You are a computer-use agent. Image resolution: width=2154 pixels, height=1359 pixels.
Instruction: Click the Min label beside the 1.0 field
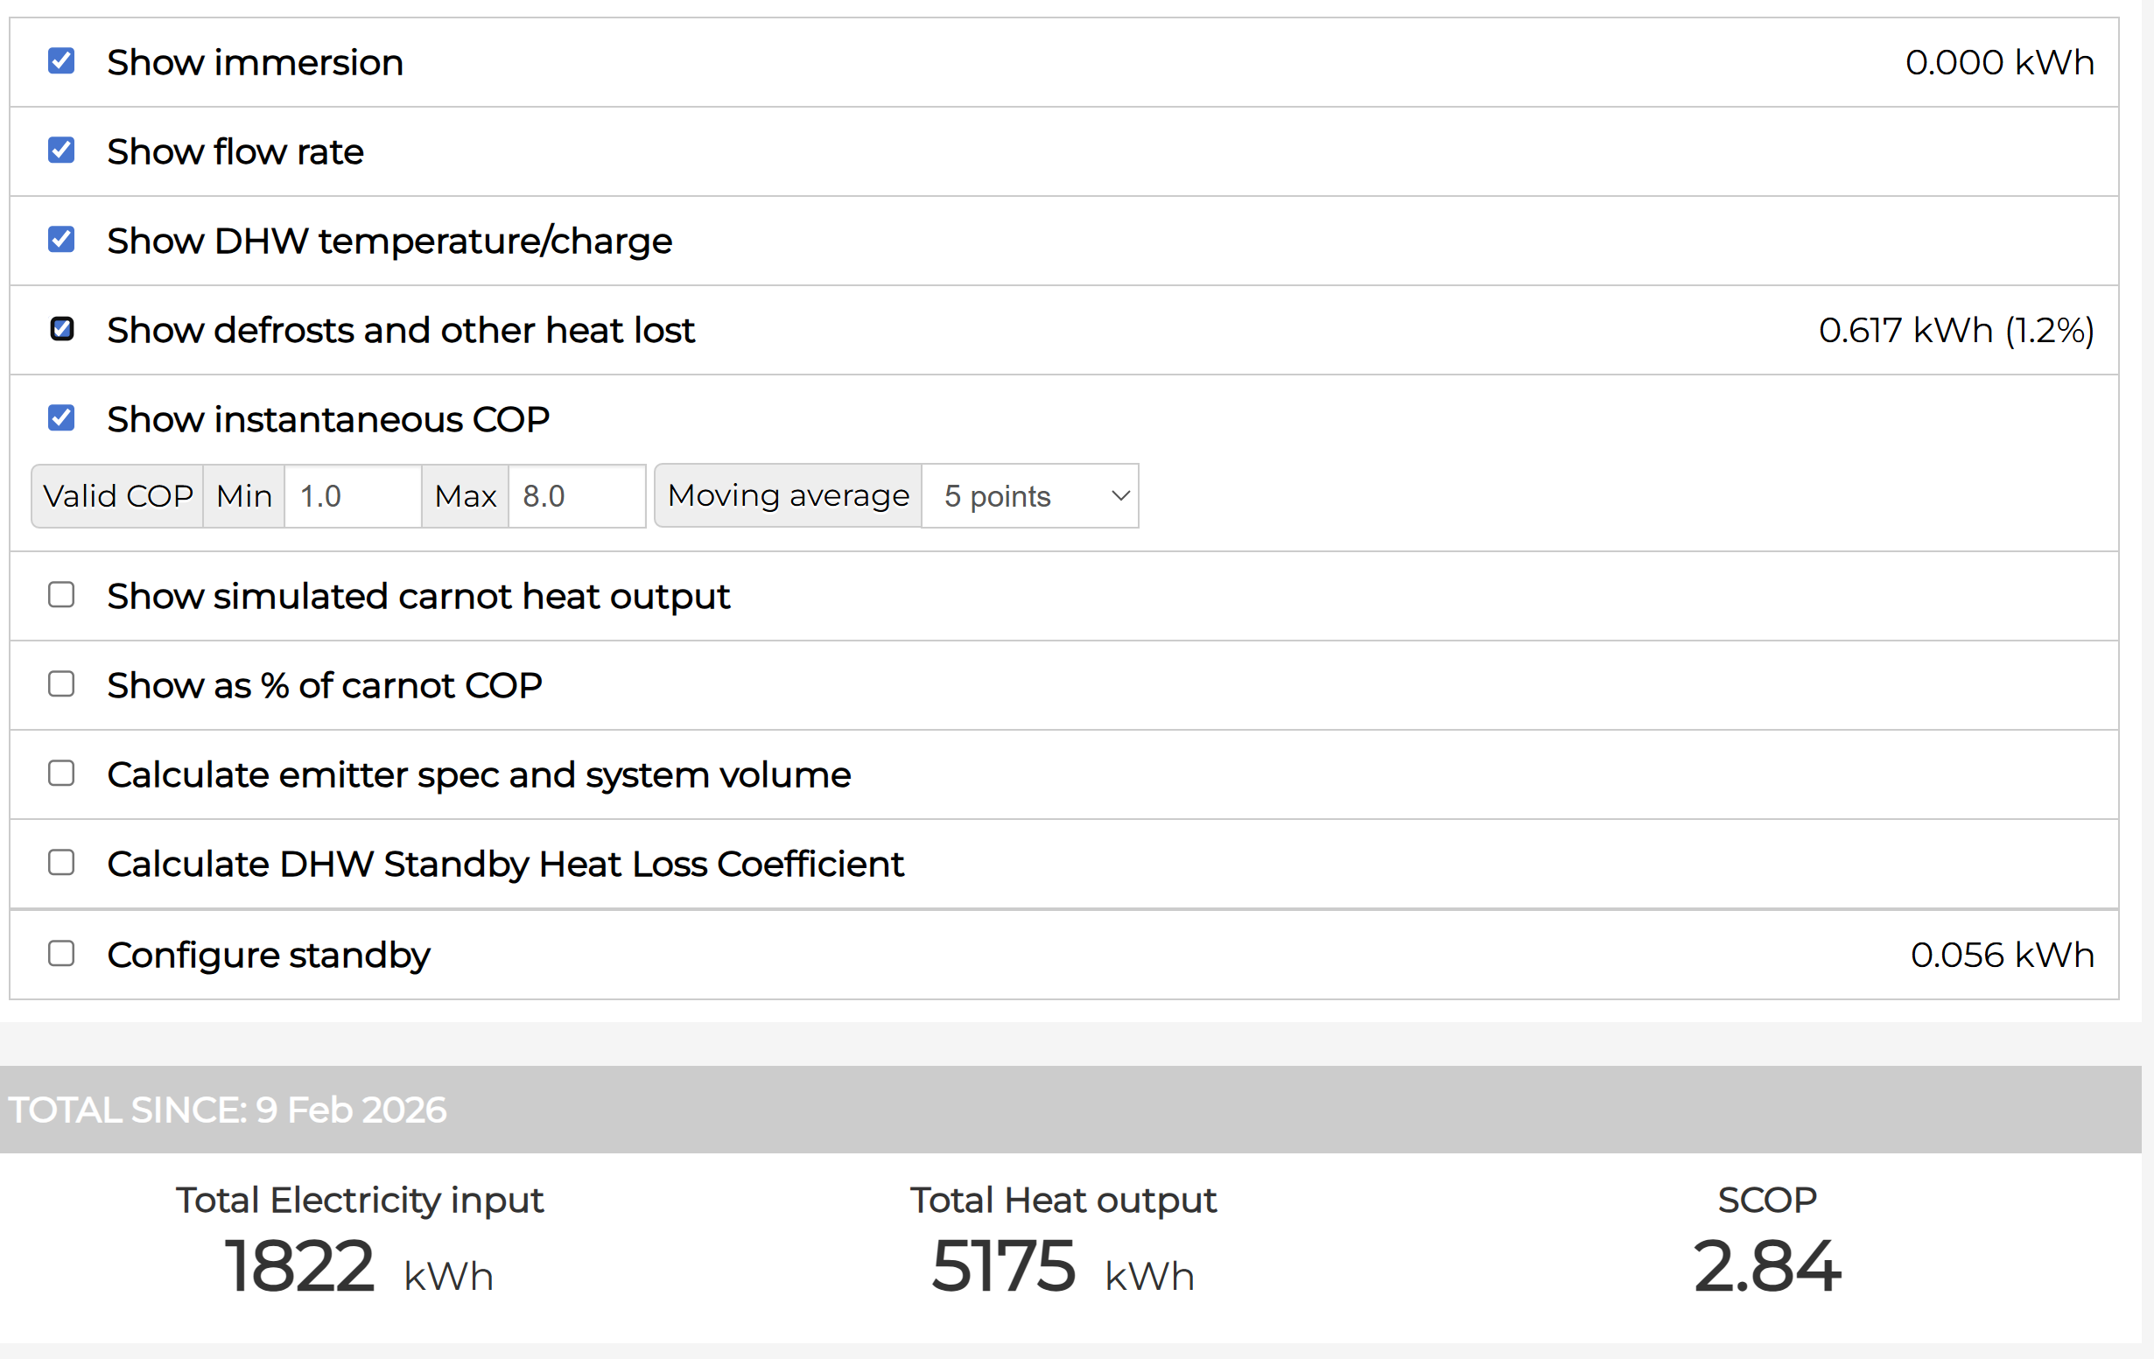coord(244,496)
